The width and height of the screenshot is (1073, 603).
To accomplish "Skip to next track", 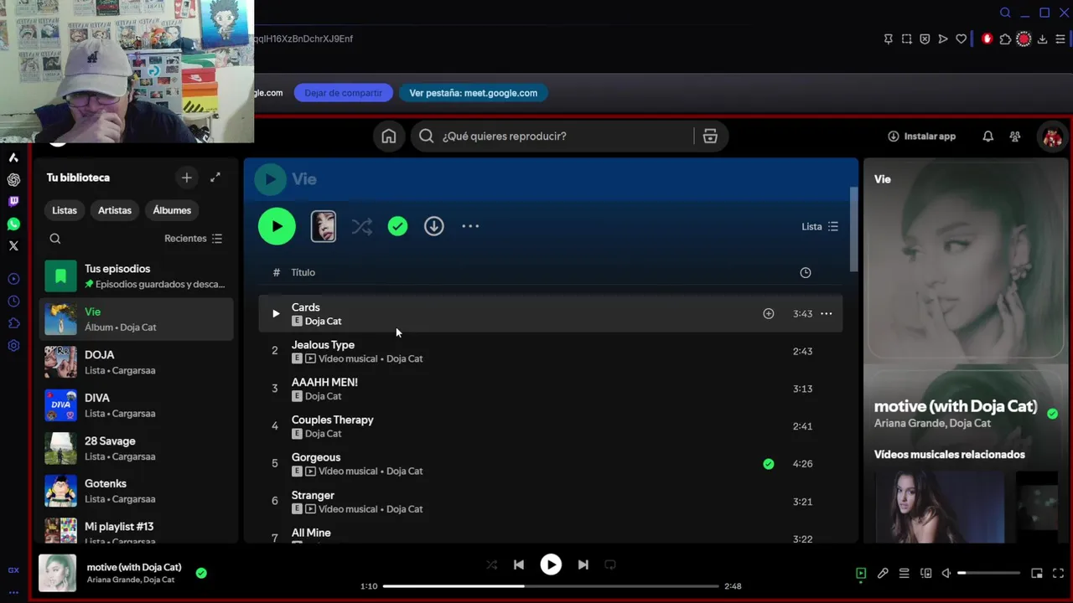I will tap(583, 565).
